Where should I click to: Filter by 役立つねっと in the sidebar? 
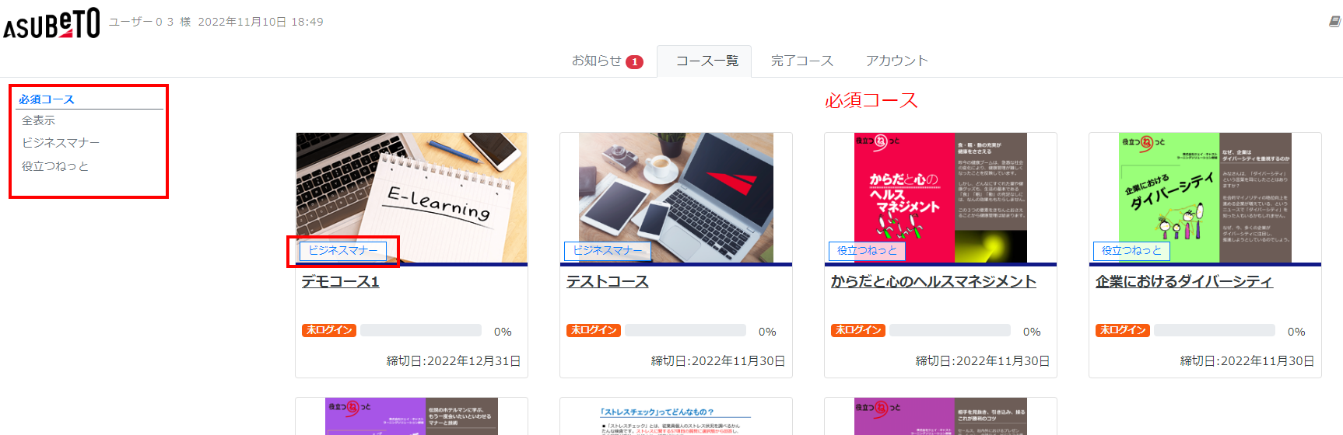pos(55,166)
